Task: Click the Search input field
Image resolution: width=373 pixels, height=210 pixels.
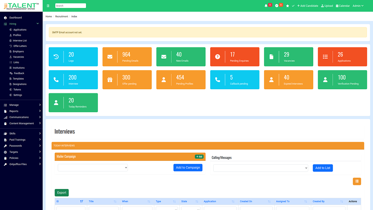Action: pos(70,6)
